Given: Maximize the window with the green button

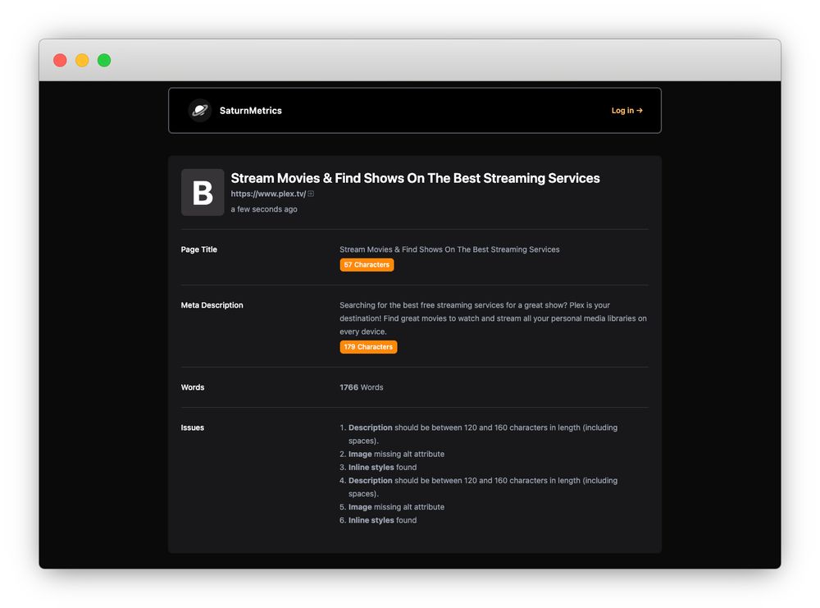Looking at the screenshot, I should pyautogui.click(x=104, y=60).
